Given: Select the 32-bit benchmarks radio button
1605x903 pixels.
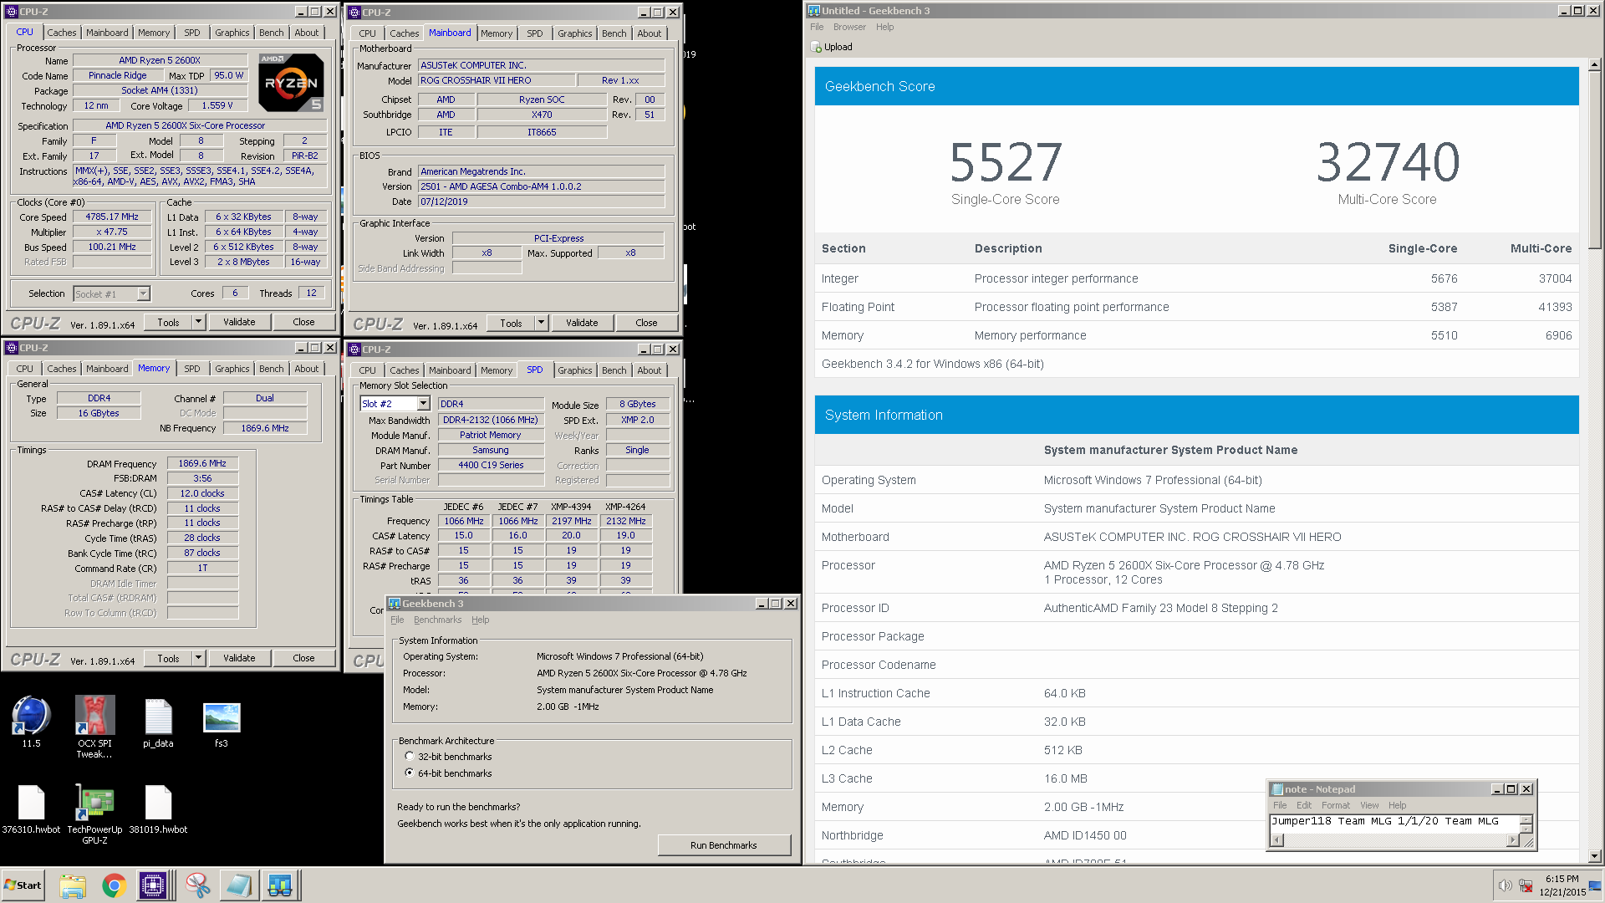Looking at the screenshot, I should point(410,756).
